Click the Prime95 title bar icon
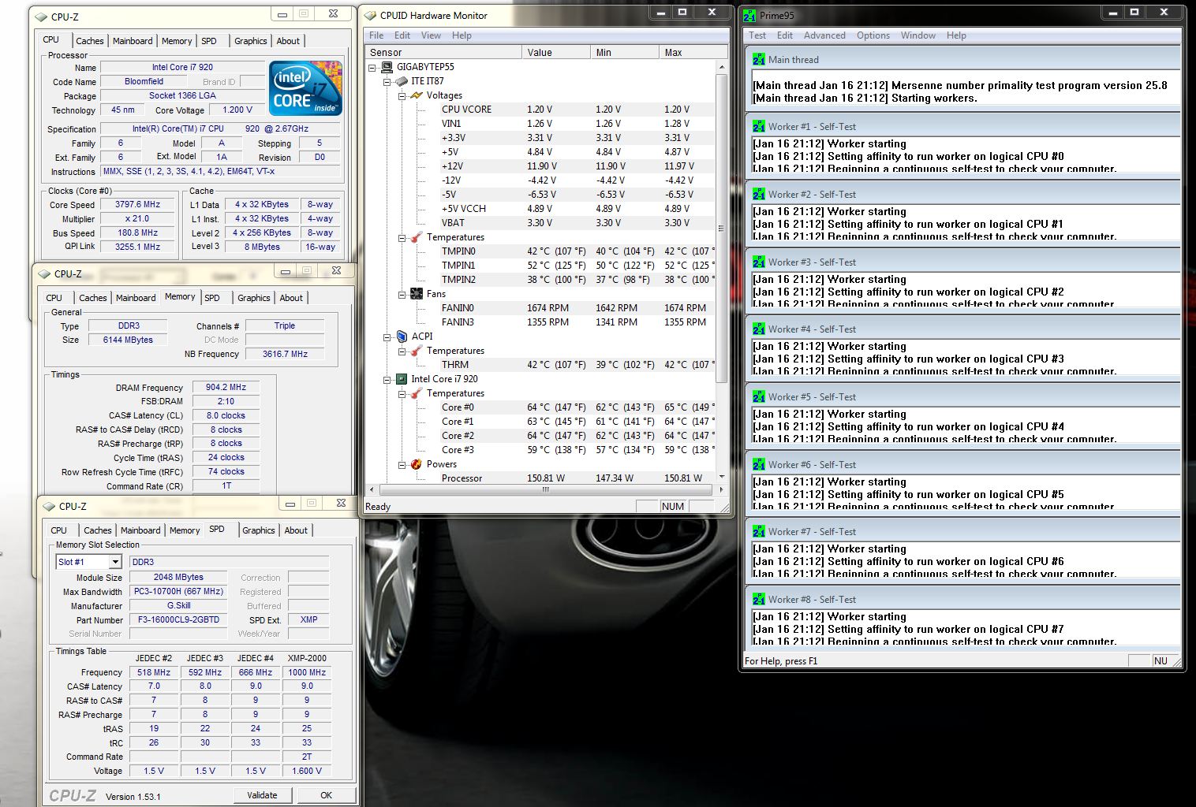 (749, 15)
